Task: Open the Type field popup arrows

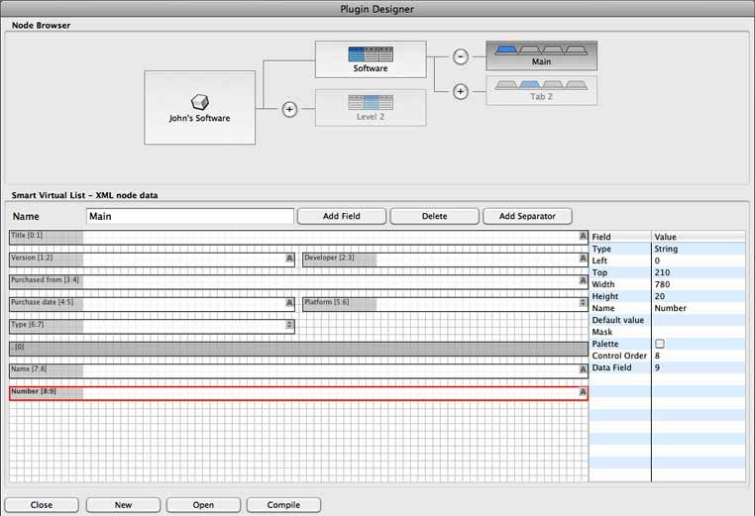Action: (289, 325)
